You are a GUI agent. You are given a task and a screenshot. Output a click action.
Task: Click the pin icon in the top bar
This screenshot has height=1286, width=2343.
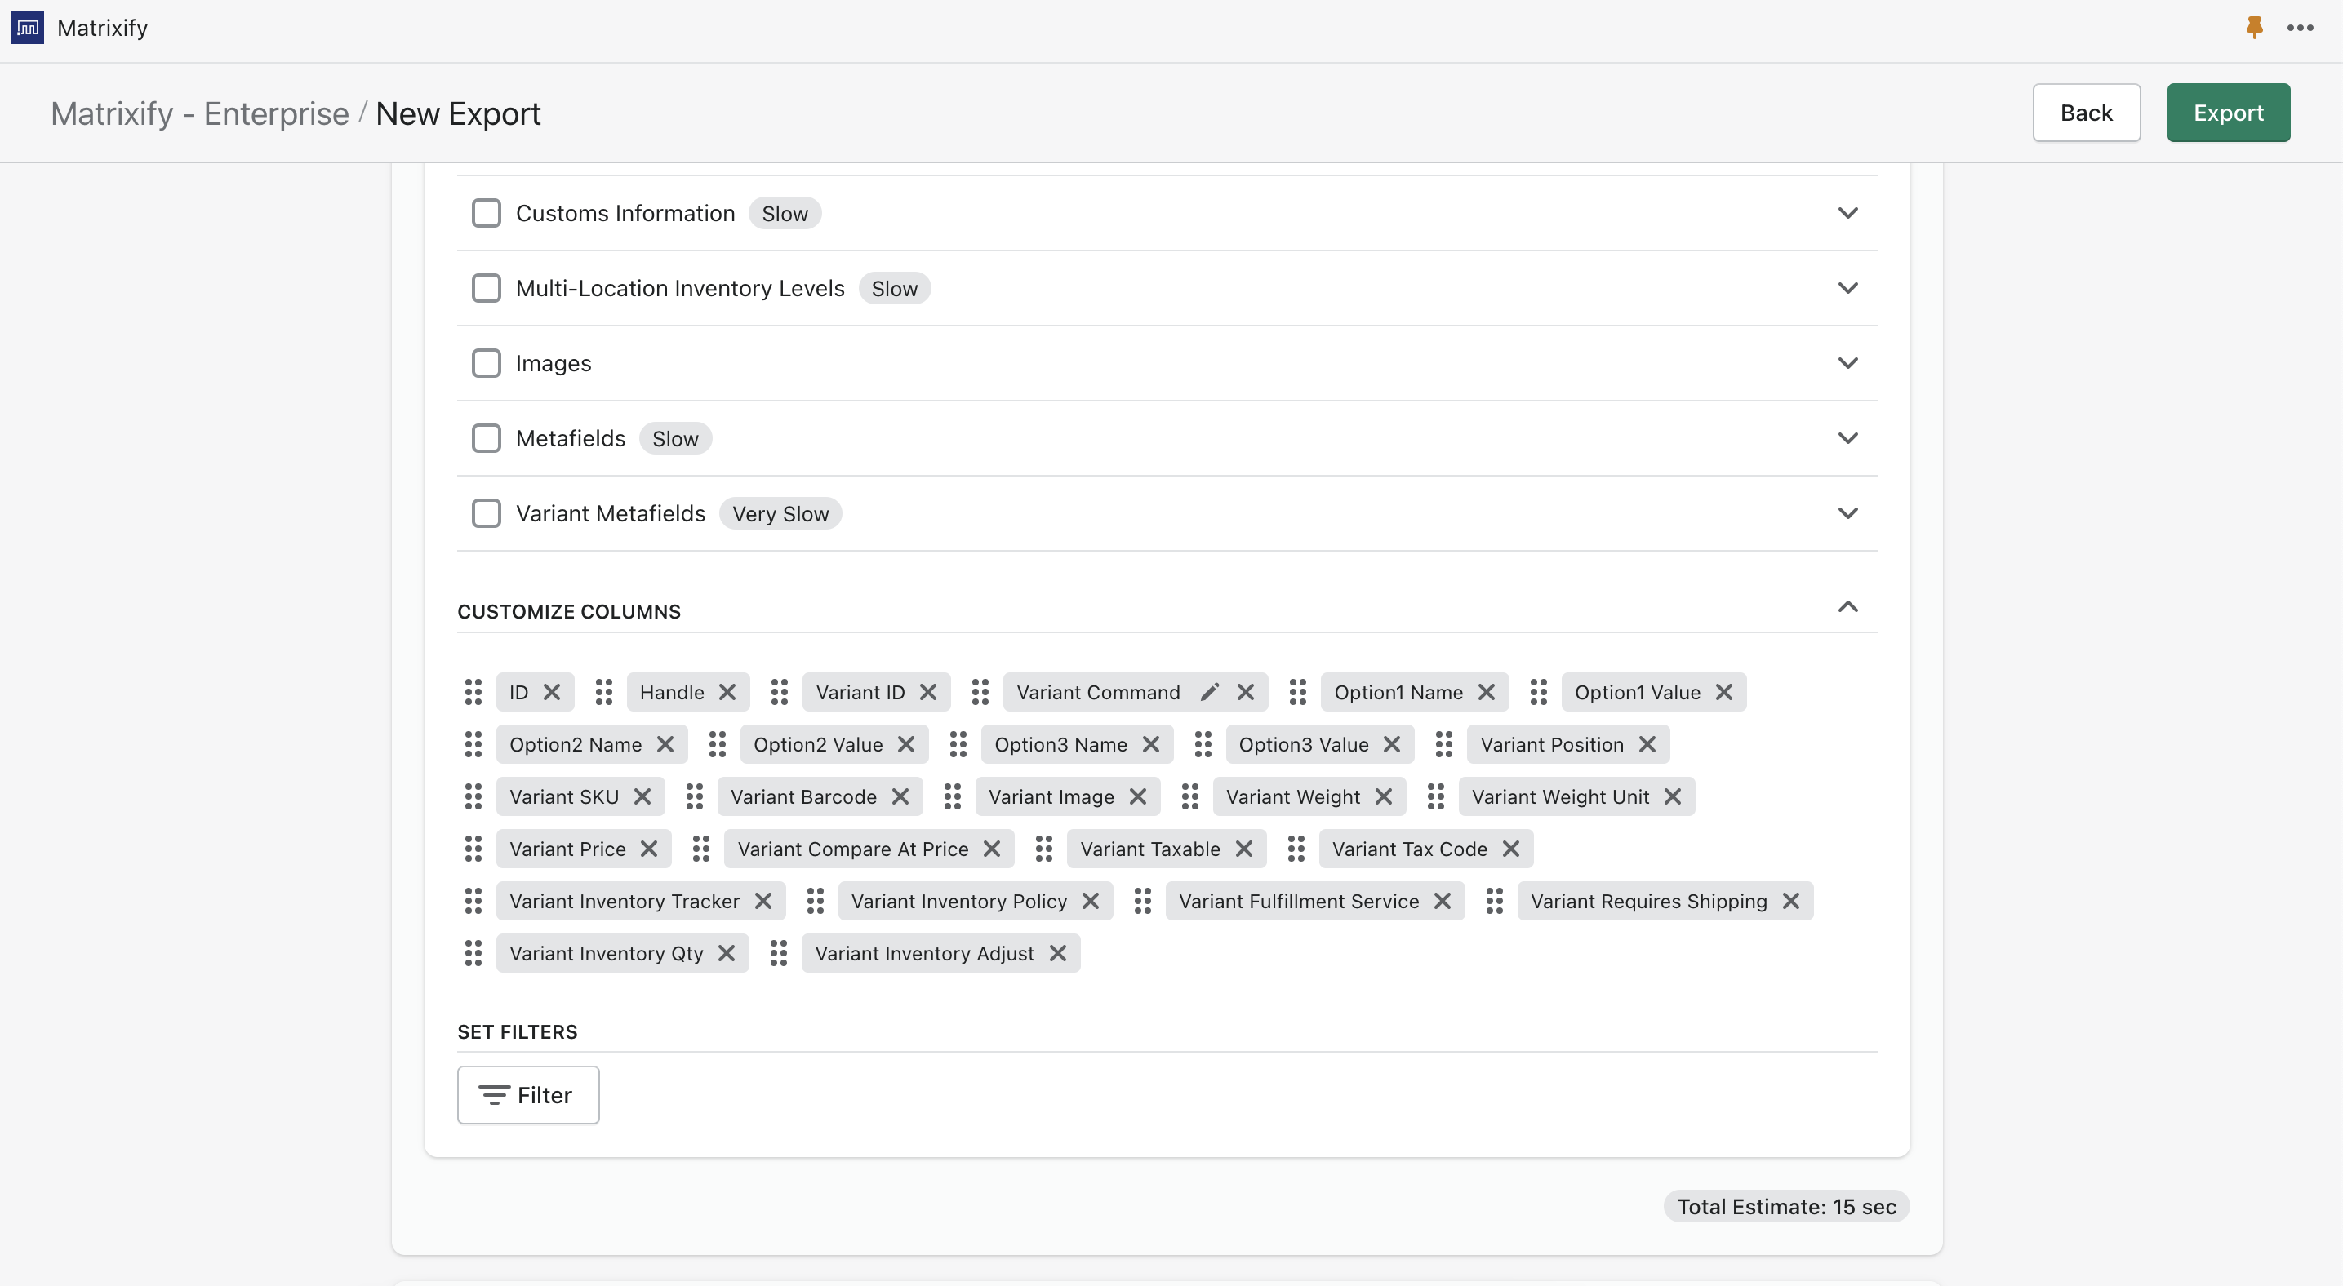[x=2254, y=27]
